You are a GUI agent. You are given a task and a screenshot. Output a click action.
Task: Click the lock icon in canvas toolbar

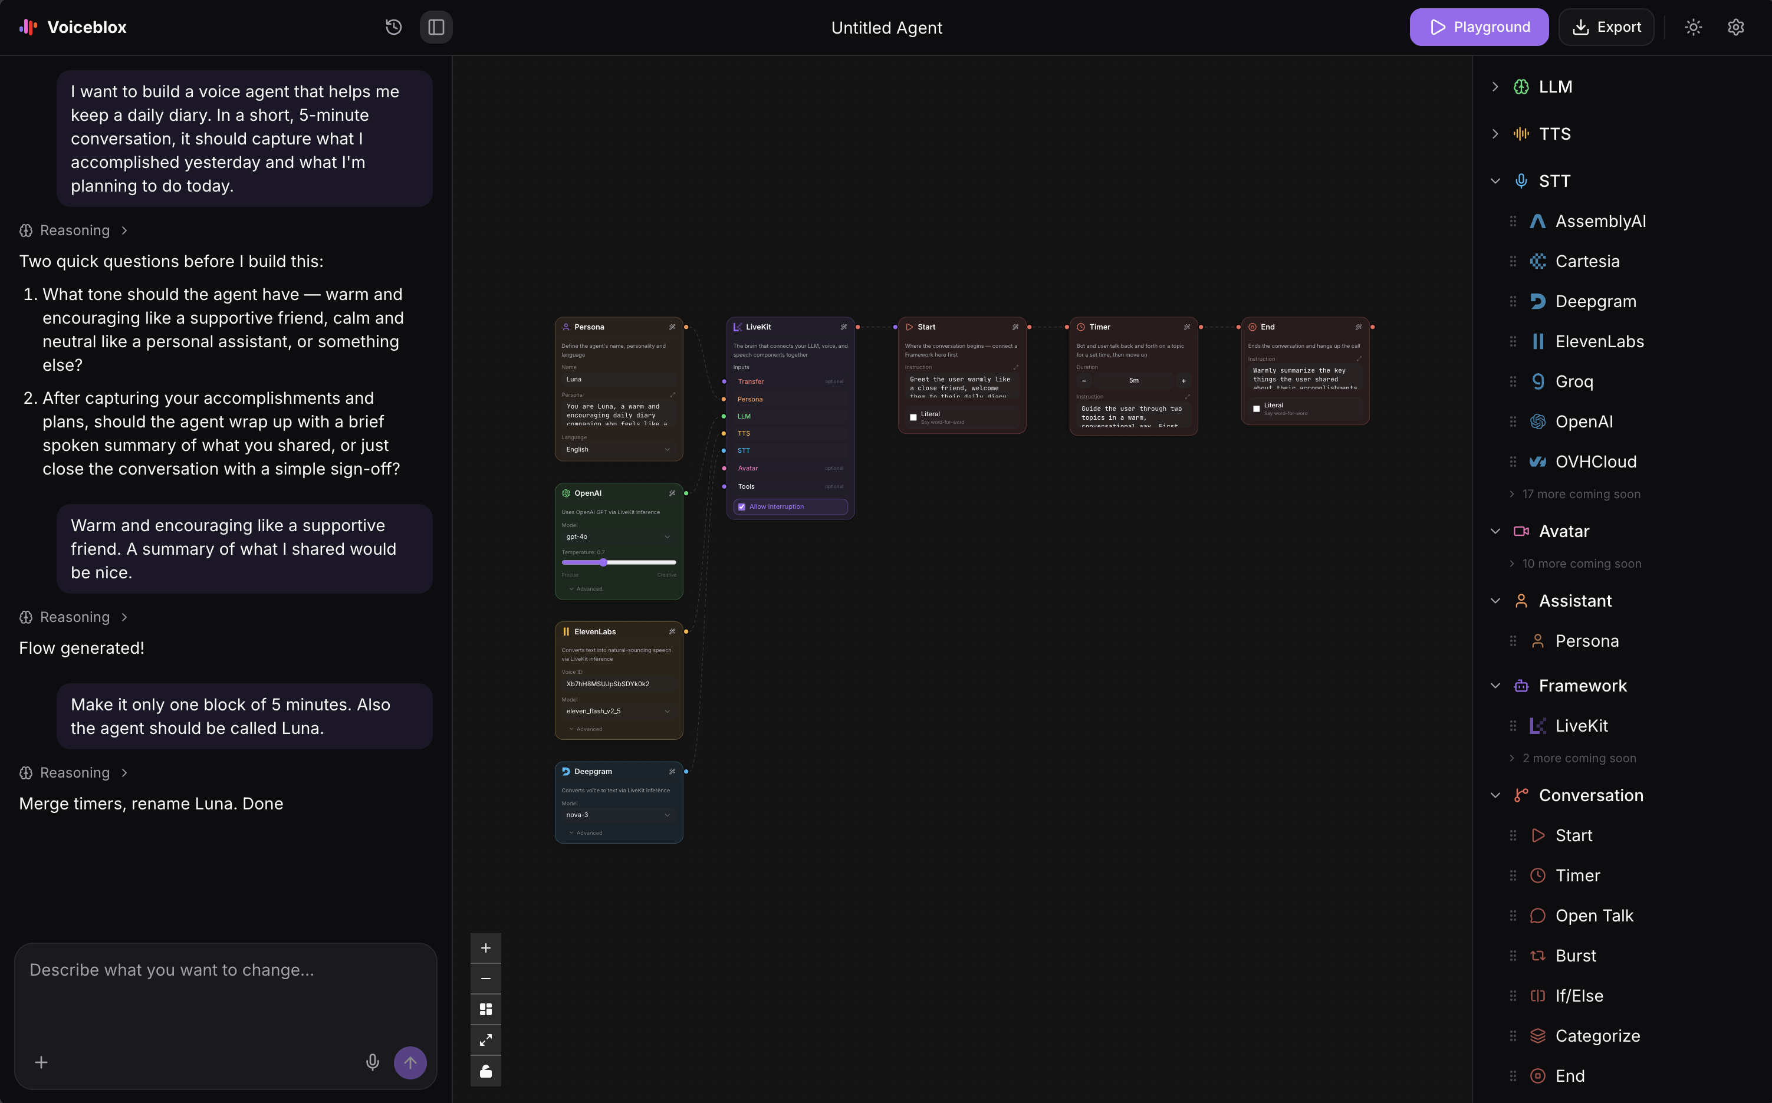(x=486, y=1071)
